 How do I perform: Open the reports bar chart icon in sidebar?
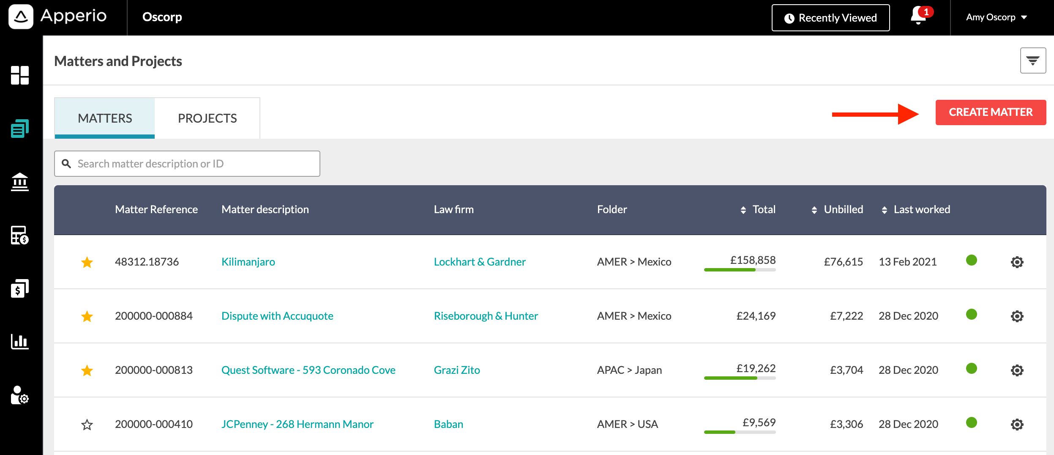coord(20,342)
